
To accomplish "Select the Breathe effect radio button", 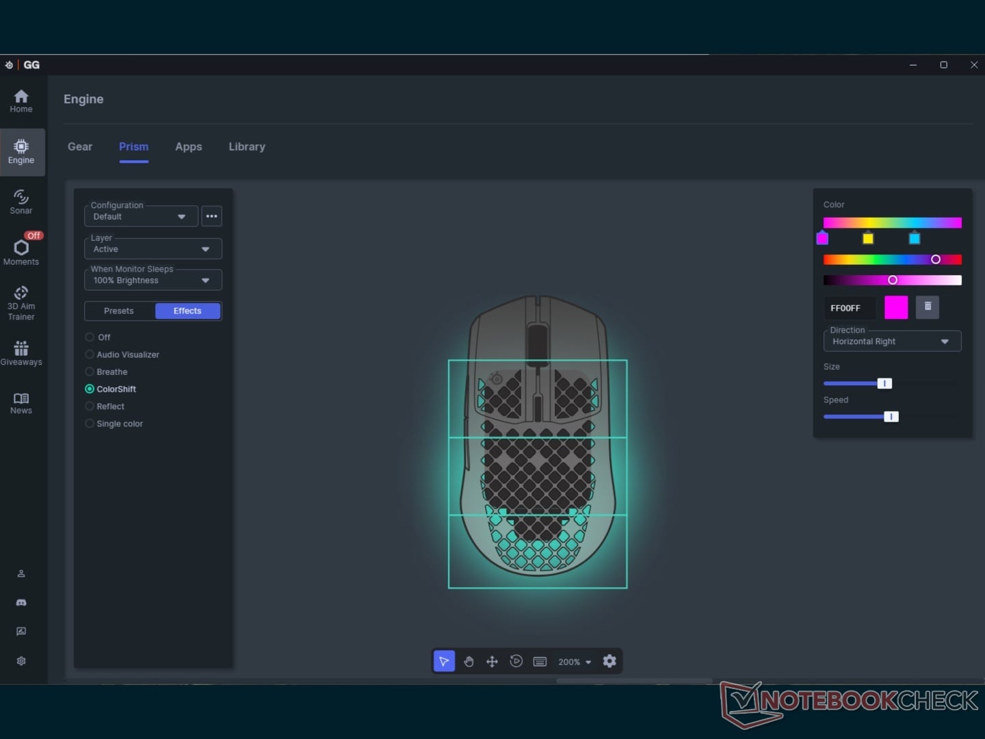I will tap(90, 372).
